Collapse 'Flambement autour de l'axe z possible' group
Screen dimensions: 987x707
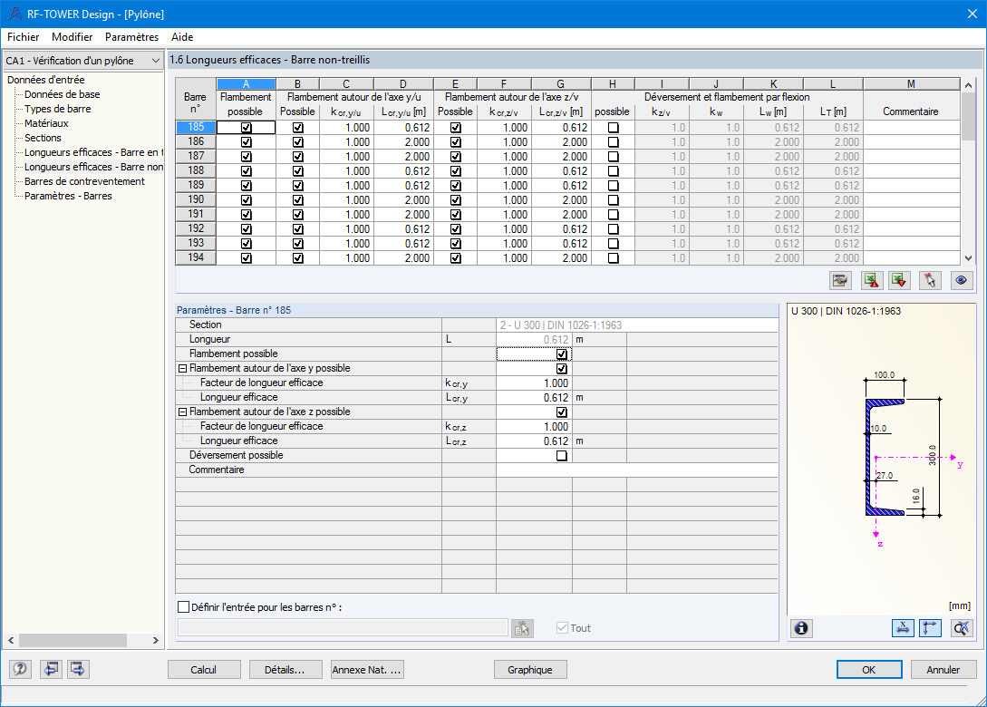(x=182, y=412)
